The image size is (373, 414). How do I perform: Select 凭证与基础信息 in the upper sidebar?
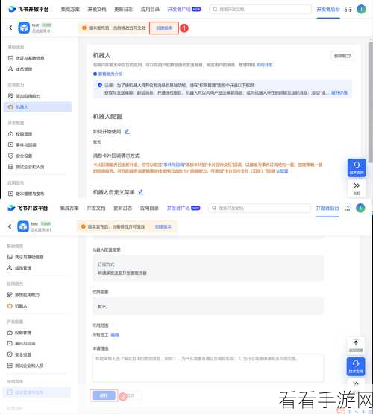click(x=37, y=58)
